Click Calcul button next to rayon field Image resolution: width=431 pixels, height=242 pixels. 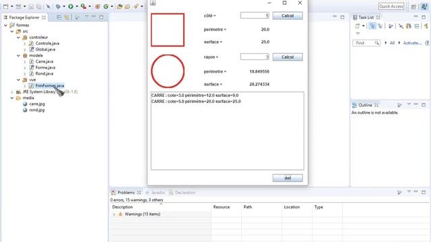coord(288,56)
